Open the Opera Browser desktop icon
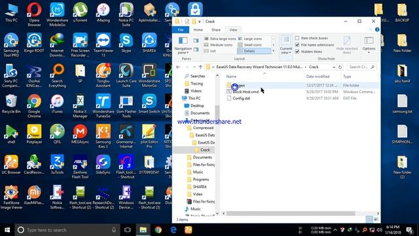 (34, 14)
